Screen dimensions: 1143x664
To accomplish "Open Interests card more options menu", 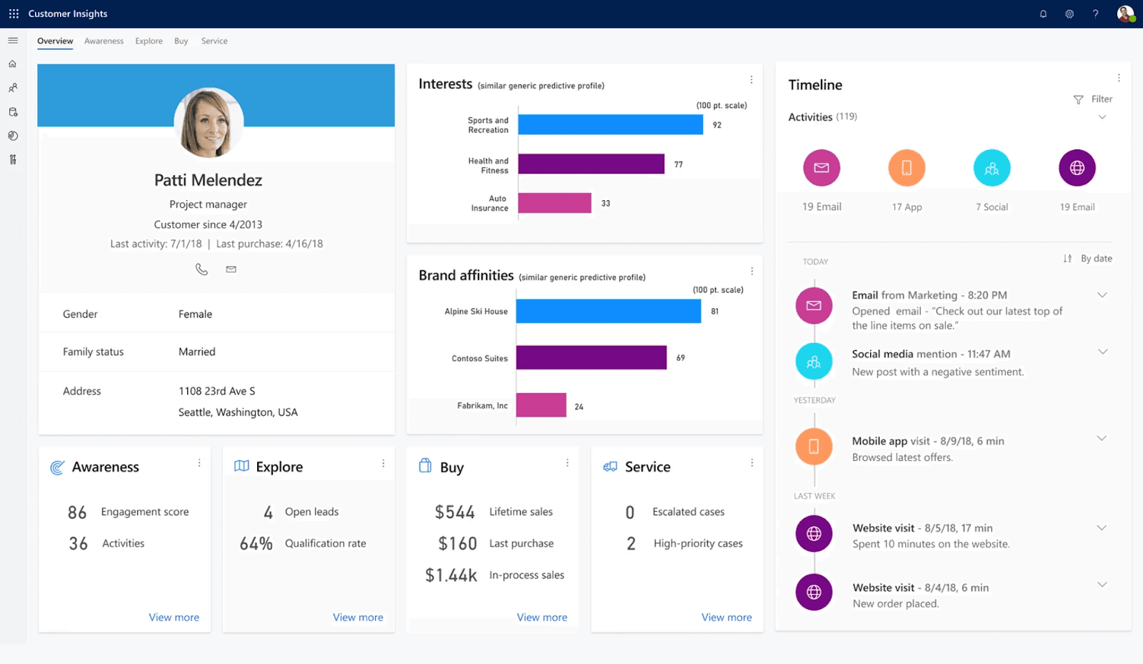I will tap(751, 79).
